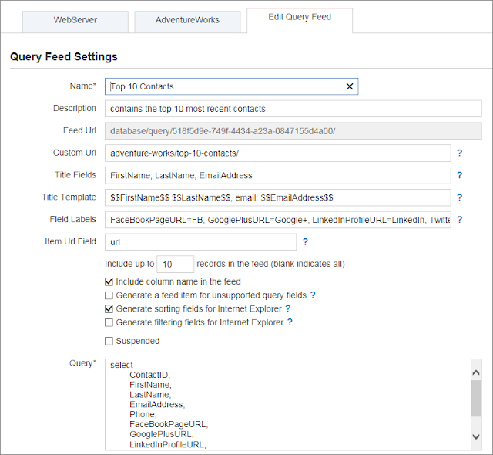This screenshot has width=493, height=455.
Task: Switch to the WebServer tab
Action: point(75,21)
